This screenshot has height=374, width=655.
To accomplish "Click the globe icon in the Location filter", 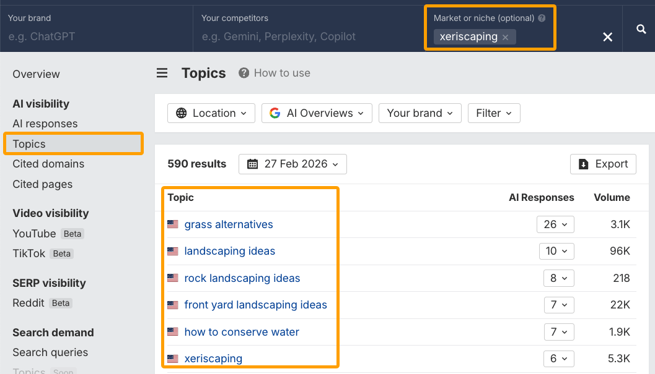I will (180, 113).
